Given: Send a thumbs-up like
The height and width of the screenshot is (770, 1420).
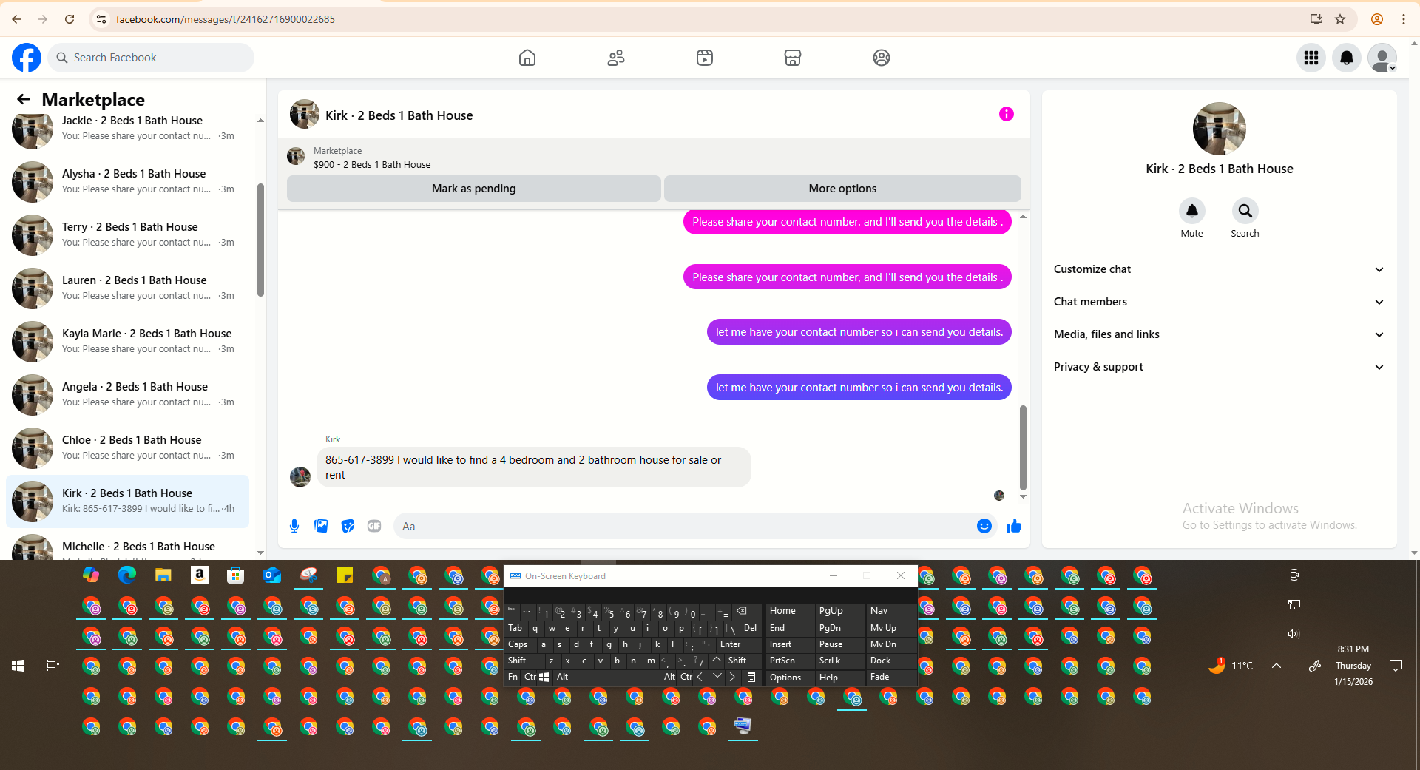Looking at the screenshot, I should coord(1014,526).
